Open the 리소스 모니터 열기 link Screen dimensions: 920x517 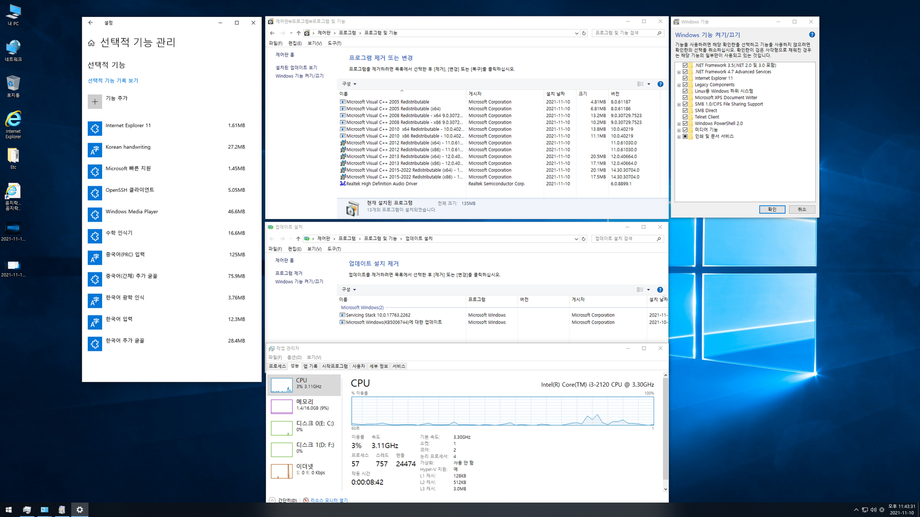(x=329, y=500)
